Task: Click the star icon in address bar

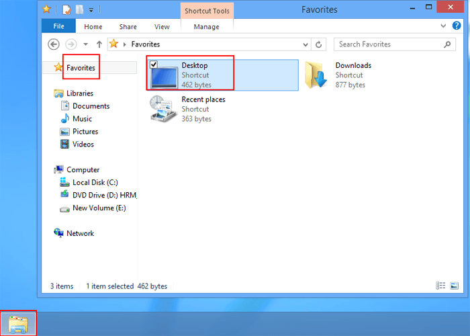Action: (x=113, y=44)
